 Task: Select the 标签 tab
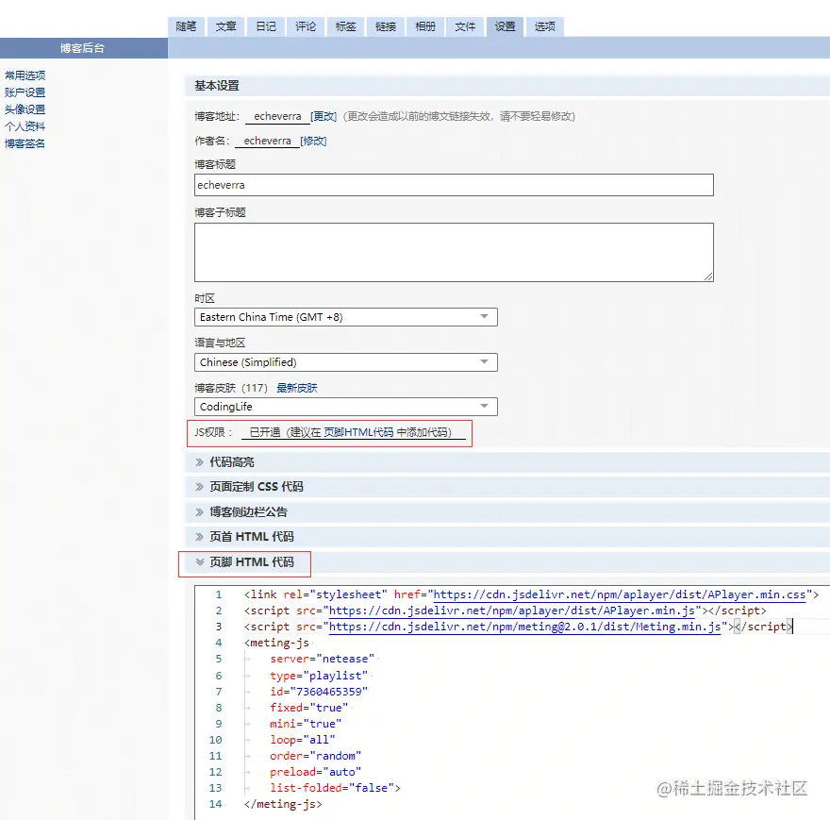click(x=345, y=26)
